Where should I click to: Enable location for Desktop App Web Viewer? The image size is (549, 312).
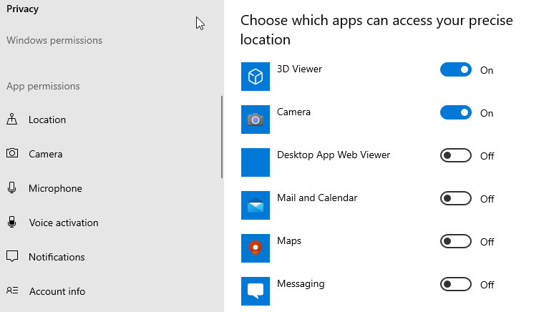click(455, 155)
